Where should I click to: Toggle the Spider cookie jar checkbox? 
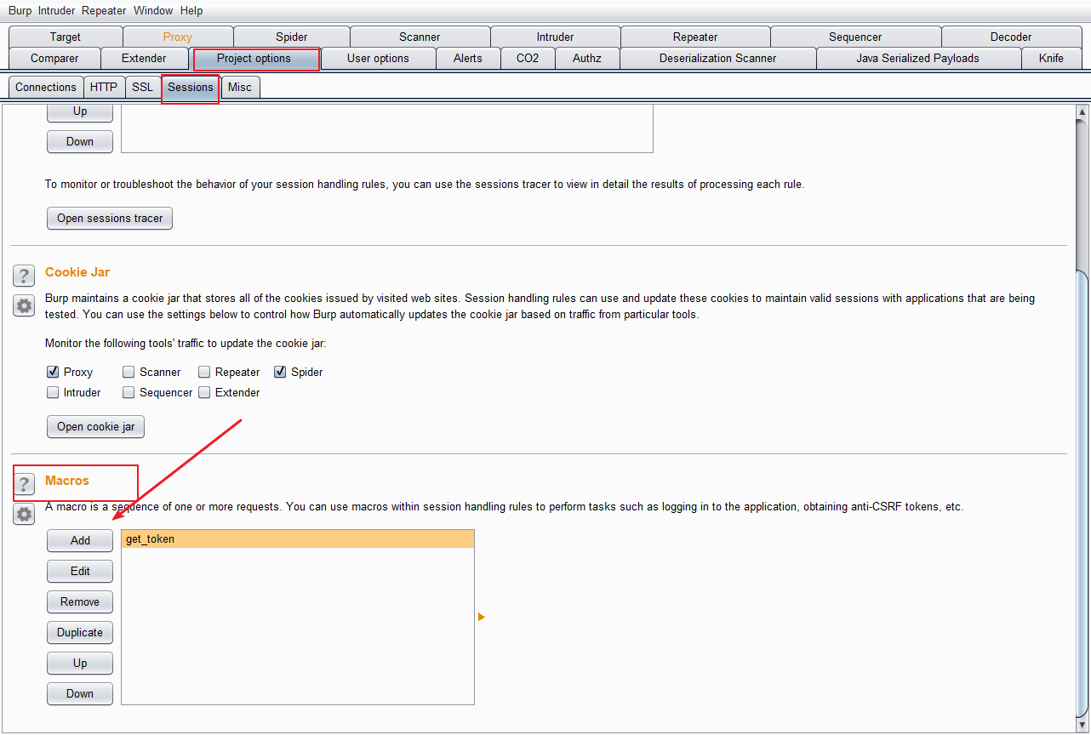(x=280, y=372)
